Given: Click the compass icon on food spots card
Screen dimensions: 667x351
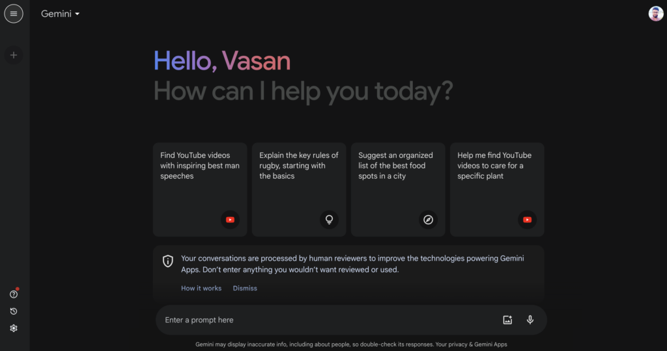Looking at the screenshot, I should click(x=428, y=220).
